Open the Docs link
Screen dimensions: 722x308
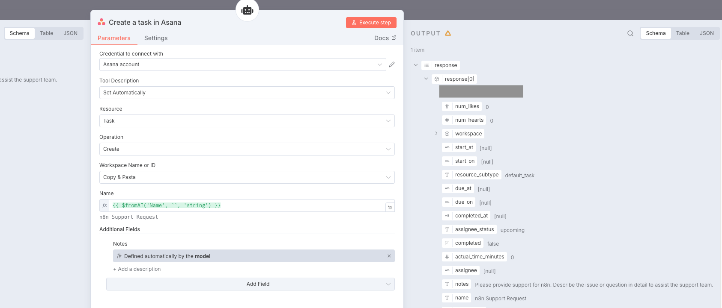(385, 38)
